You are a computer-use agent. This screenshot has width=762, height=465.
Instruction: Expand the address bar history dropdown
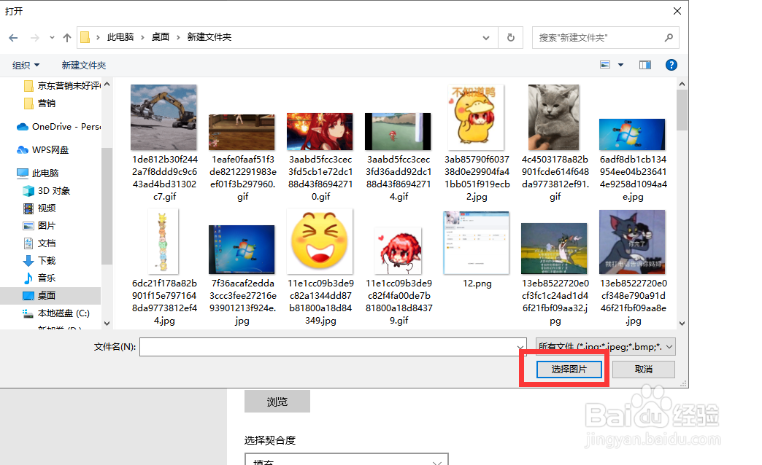486,37
